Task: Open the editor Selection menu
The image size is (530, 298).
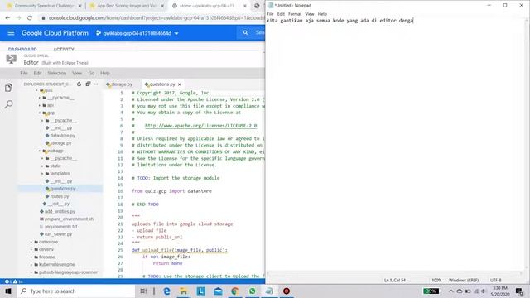Action: click(57, 73)
